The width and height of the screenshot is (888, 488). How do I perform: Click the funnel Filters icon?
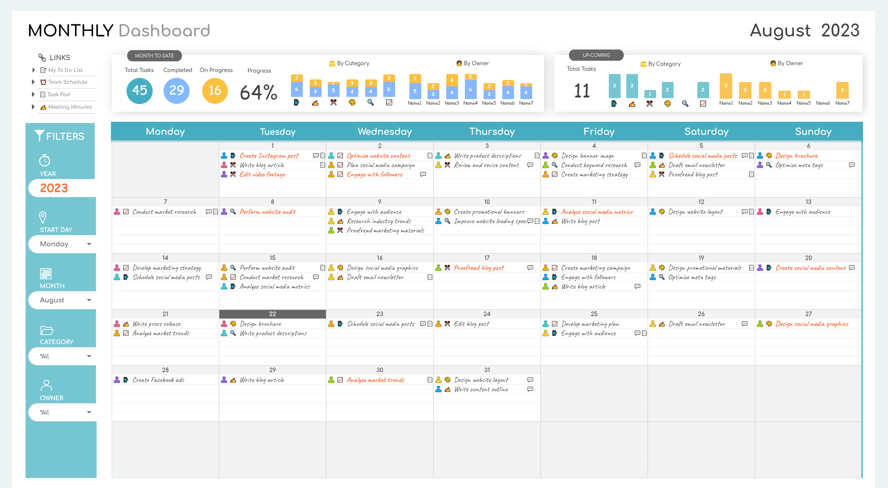click(39, 136)
